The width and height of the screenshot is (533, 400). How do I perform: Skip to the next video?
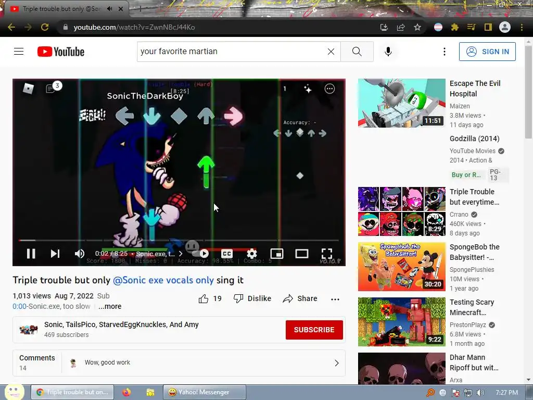coord(55,254)
